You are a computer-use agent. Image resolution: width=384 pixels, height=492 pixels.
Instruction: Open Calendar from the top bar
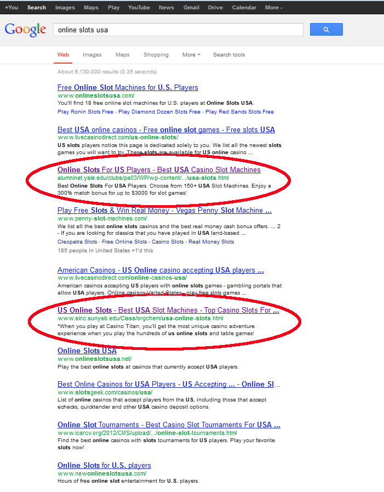pos(244,8)
